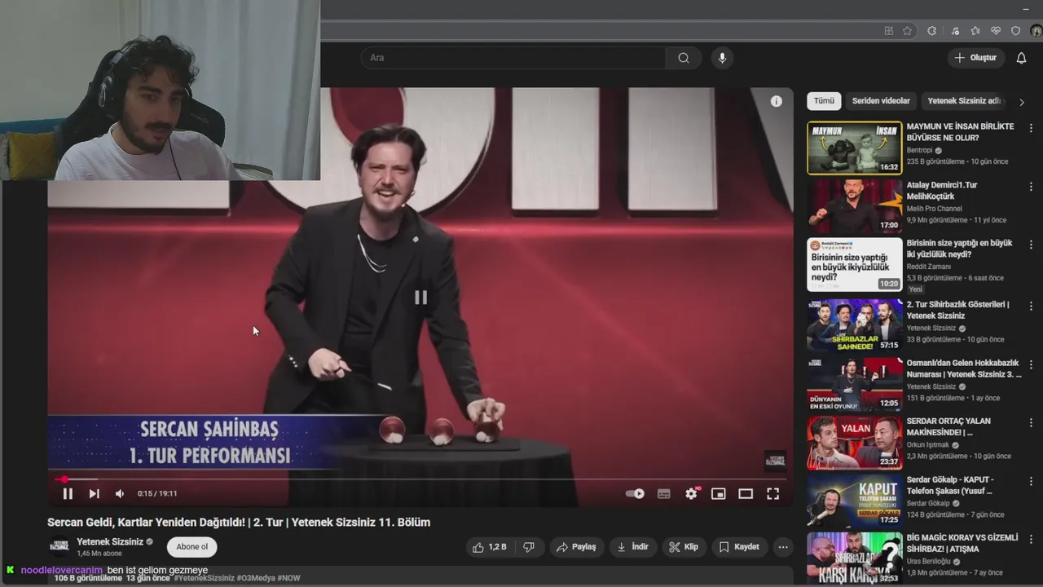Open options menu for BİG MAGİC KORAY video
Image resolution: width=1043 pixels, height=587 pixels.
pyautogui.click(x=1031, y=540)
